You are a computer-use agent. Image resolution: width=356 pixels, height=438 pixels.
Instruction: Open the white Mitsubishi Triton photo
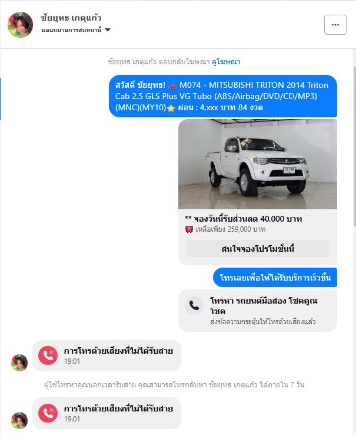(x=258, y=164)
